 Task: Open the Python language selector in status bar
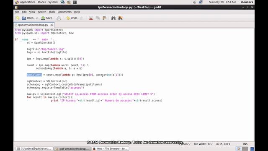(x=185, y=144)
